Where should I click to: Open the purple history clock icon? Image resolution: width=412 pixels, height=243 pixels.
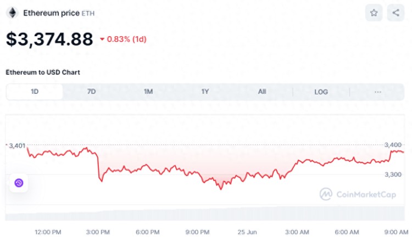[x=19, y=183]
